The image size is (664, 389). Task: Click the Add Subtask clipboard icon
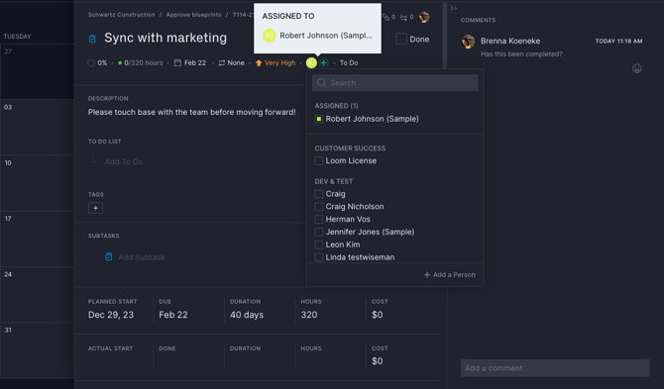108,256
